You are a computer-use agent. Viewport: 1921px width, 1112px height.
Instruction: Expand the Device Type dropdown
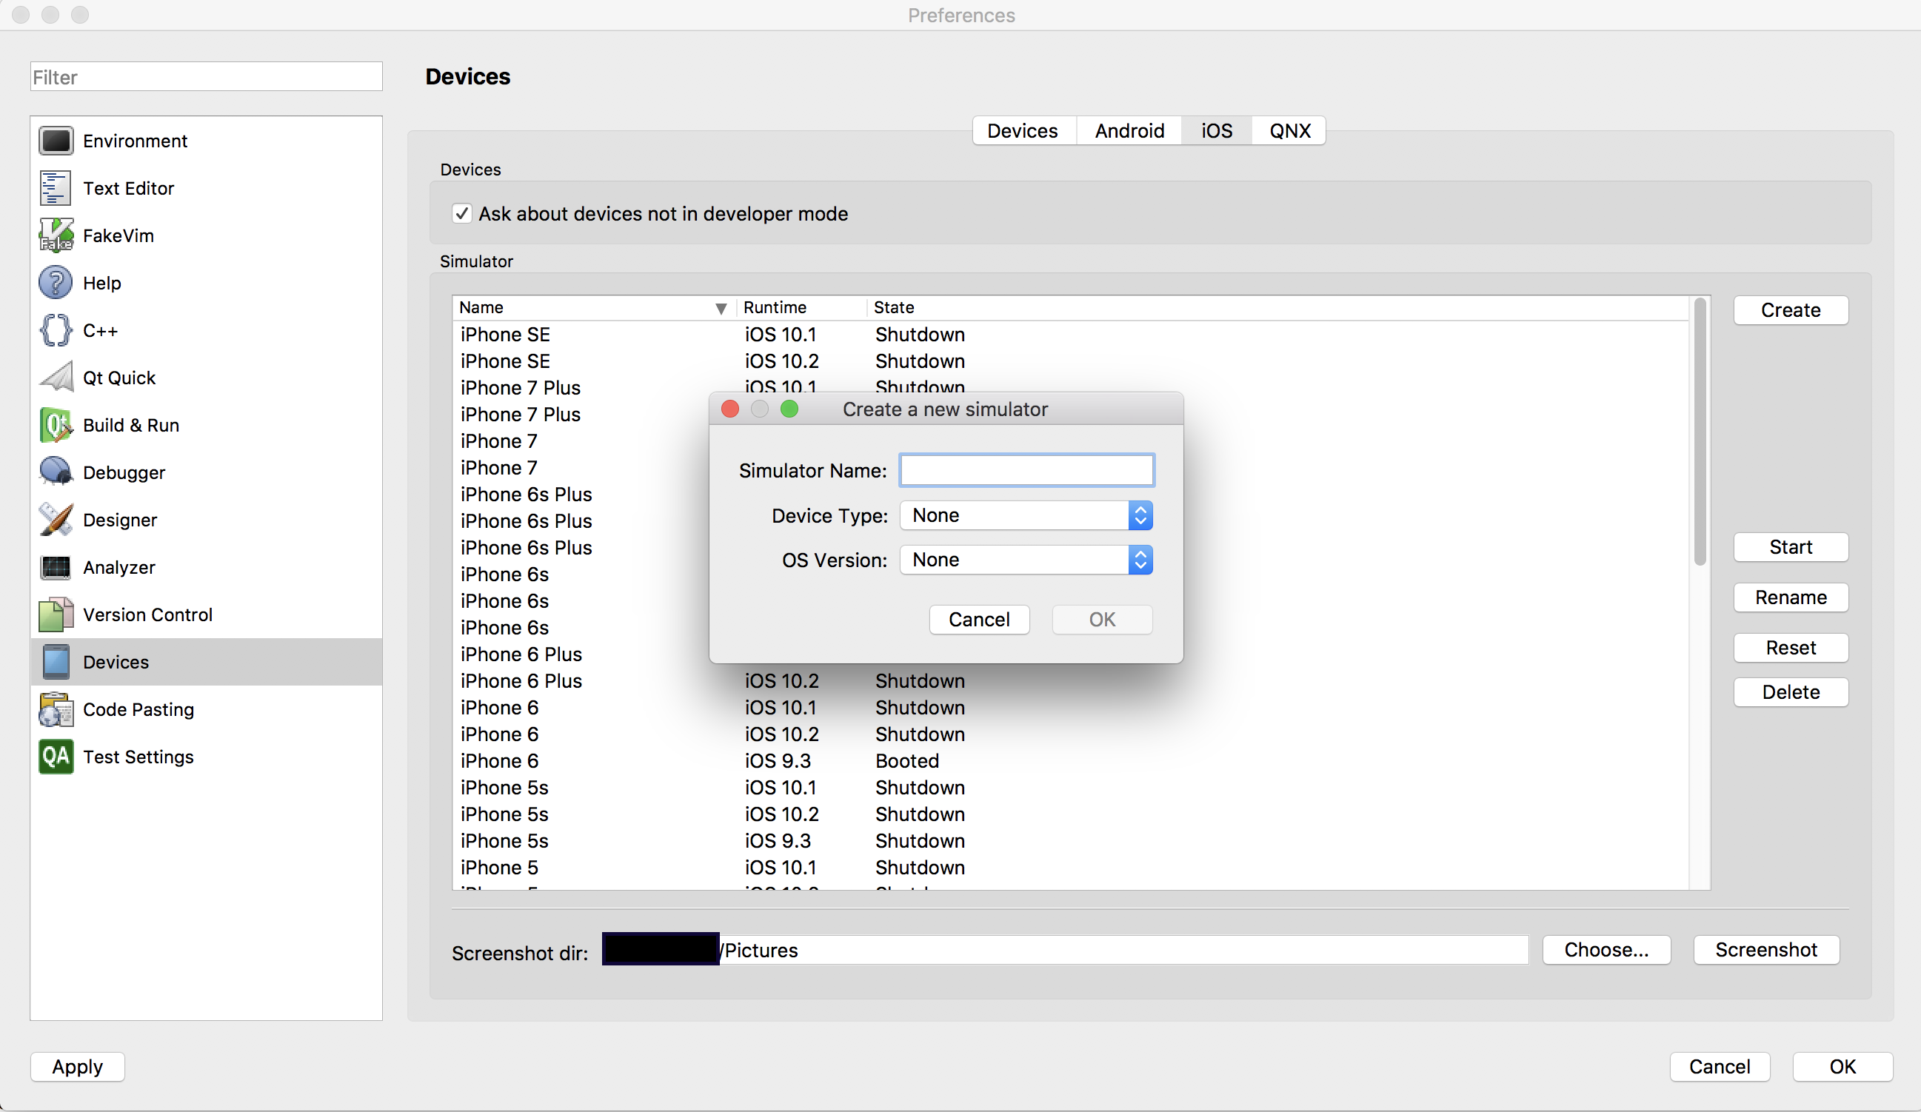1025,516
